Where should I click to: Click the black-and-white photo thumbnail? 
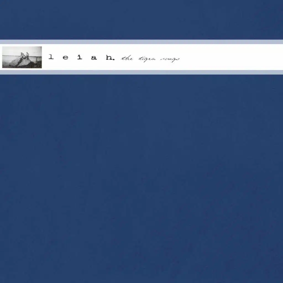tap(22, 57)
